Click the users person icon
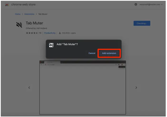This screenshot has height=117, width=167. point(60,33)
